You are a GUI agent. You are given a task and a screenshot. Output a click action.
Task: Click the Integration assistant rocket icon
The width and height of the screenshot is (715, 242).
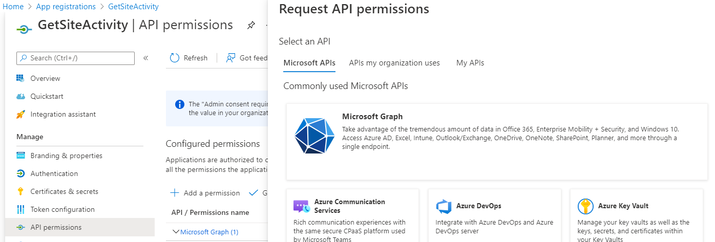20,114
